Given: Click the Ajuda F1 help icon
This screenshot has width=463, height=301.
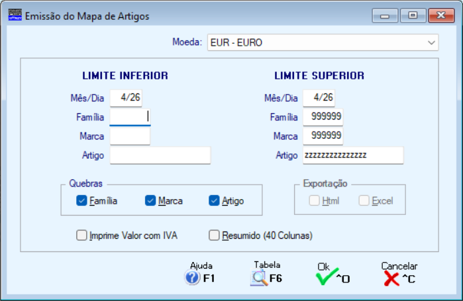Looking at the screenshot, I should point(193,279).
